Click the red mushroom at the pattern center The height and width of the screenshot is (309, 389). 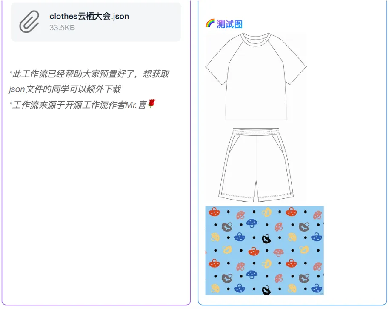tap(254, 251)
